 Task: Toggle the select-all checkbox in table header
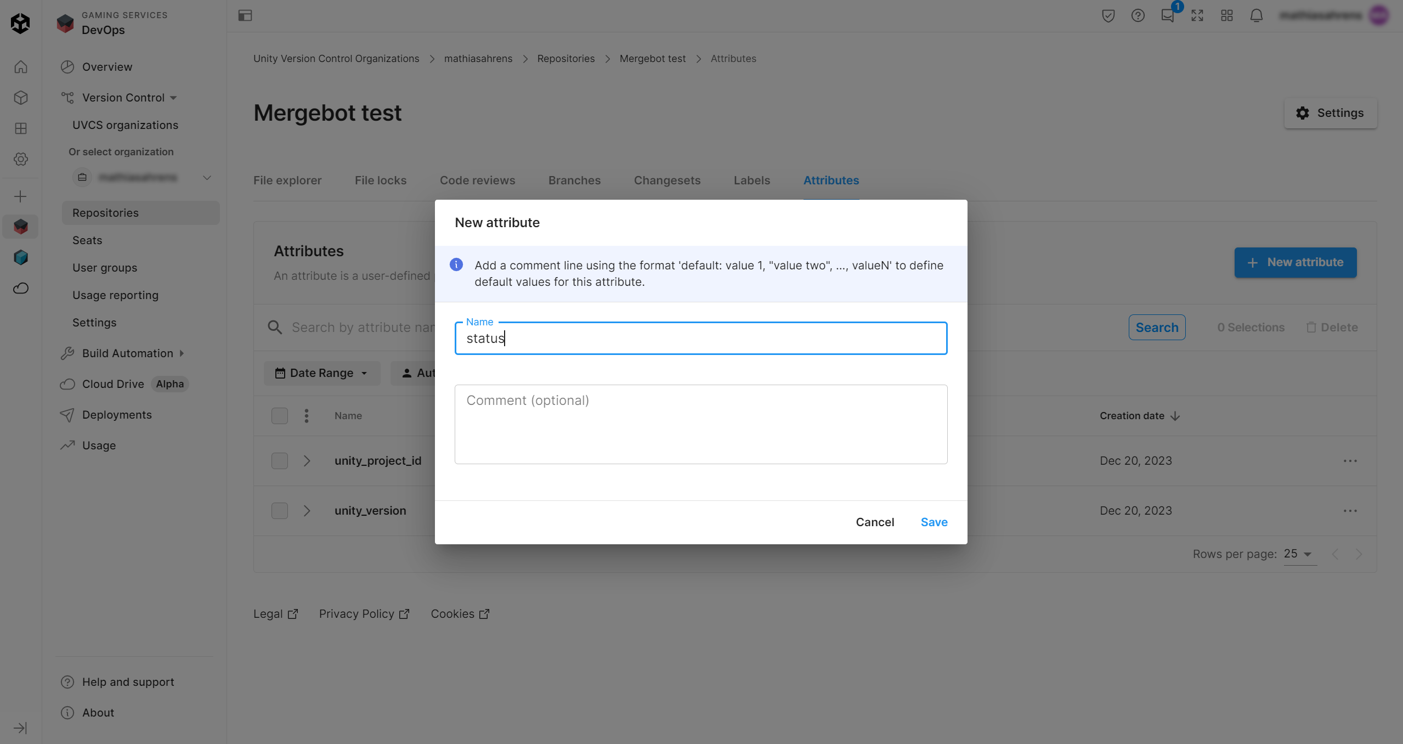point(280,416)
